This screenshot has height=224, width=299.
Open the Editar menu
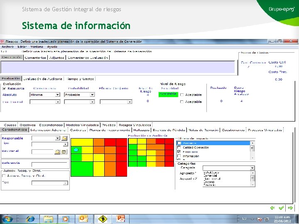[x=22, y=46]
